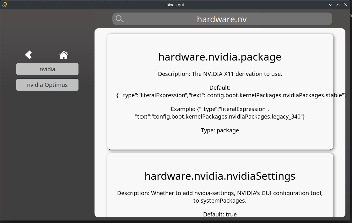Go to home via house icon
The image size is (352, 223).
click(63, 55)
